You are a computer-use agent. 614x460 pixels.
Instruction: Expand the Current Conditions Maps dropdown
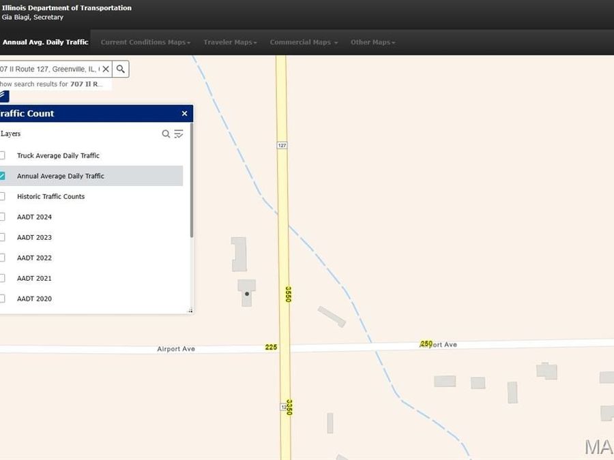[x=145, y=42]
